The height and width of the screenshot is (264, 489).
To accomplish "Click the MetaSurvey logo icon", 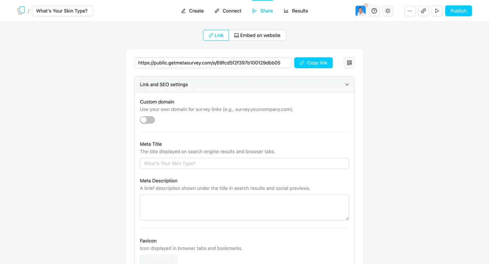I will [21, 11].
